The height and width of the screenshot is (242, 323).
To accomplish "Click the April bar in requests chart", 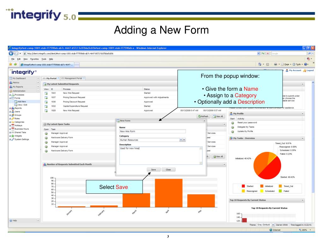I will pyautogui.click(x=169, y=193).
